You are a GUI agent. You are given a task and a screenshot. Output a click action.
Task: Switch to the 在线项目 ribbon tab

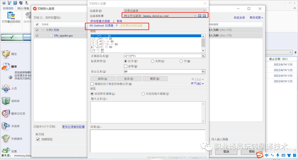click(x=8, y=8)
